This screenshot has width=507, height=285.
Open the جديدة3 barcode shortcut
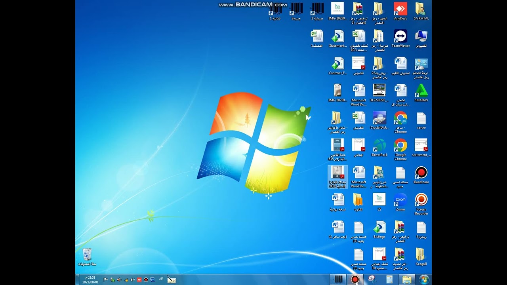point(296,11)
